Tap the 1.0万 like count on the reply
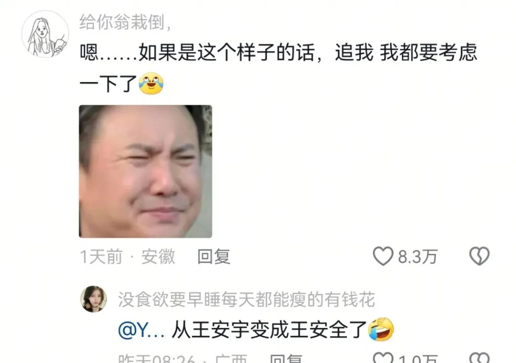 418,358
